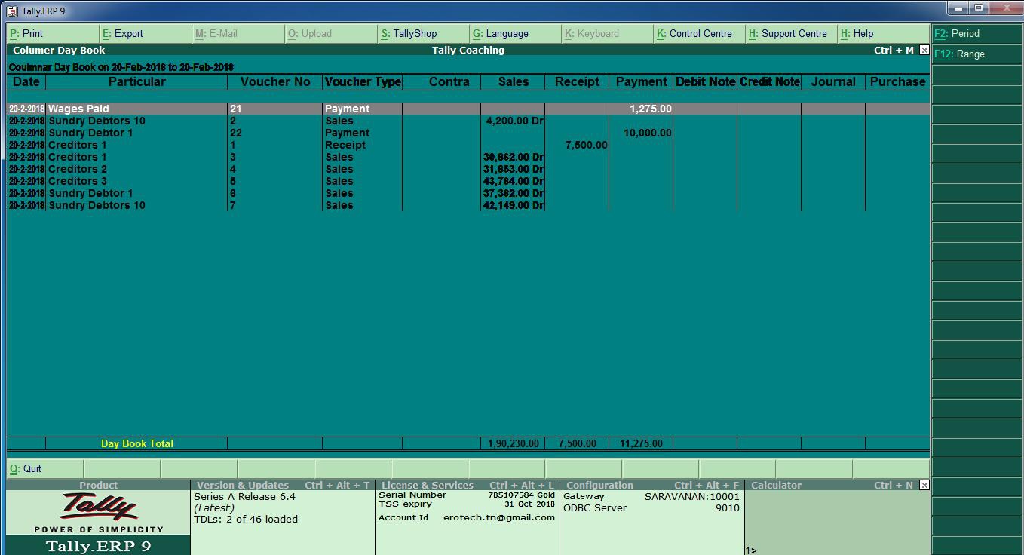Click into the calculator input prompt
This screenshot has height=555, width=1024.
click(837, 550)
